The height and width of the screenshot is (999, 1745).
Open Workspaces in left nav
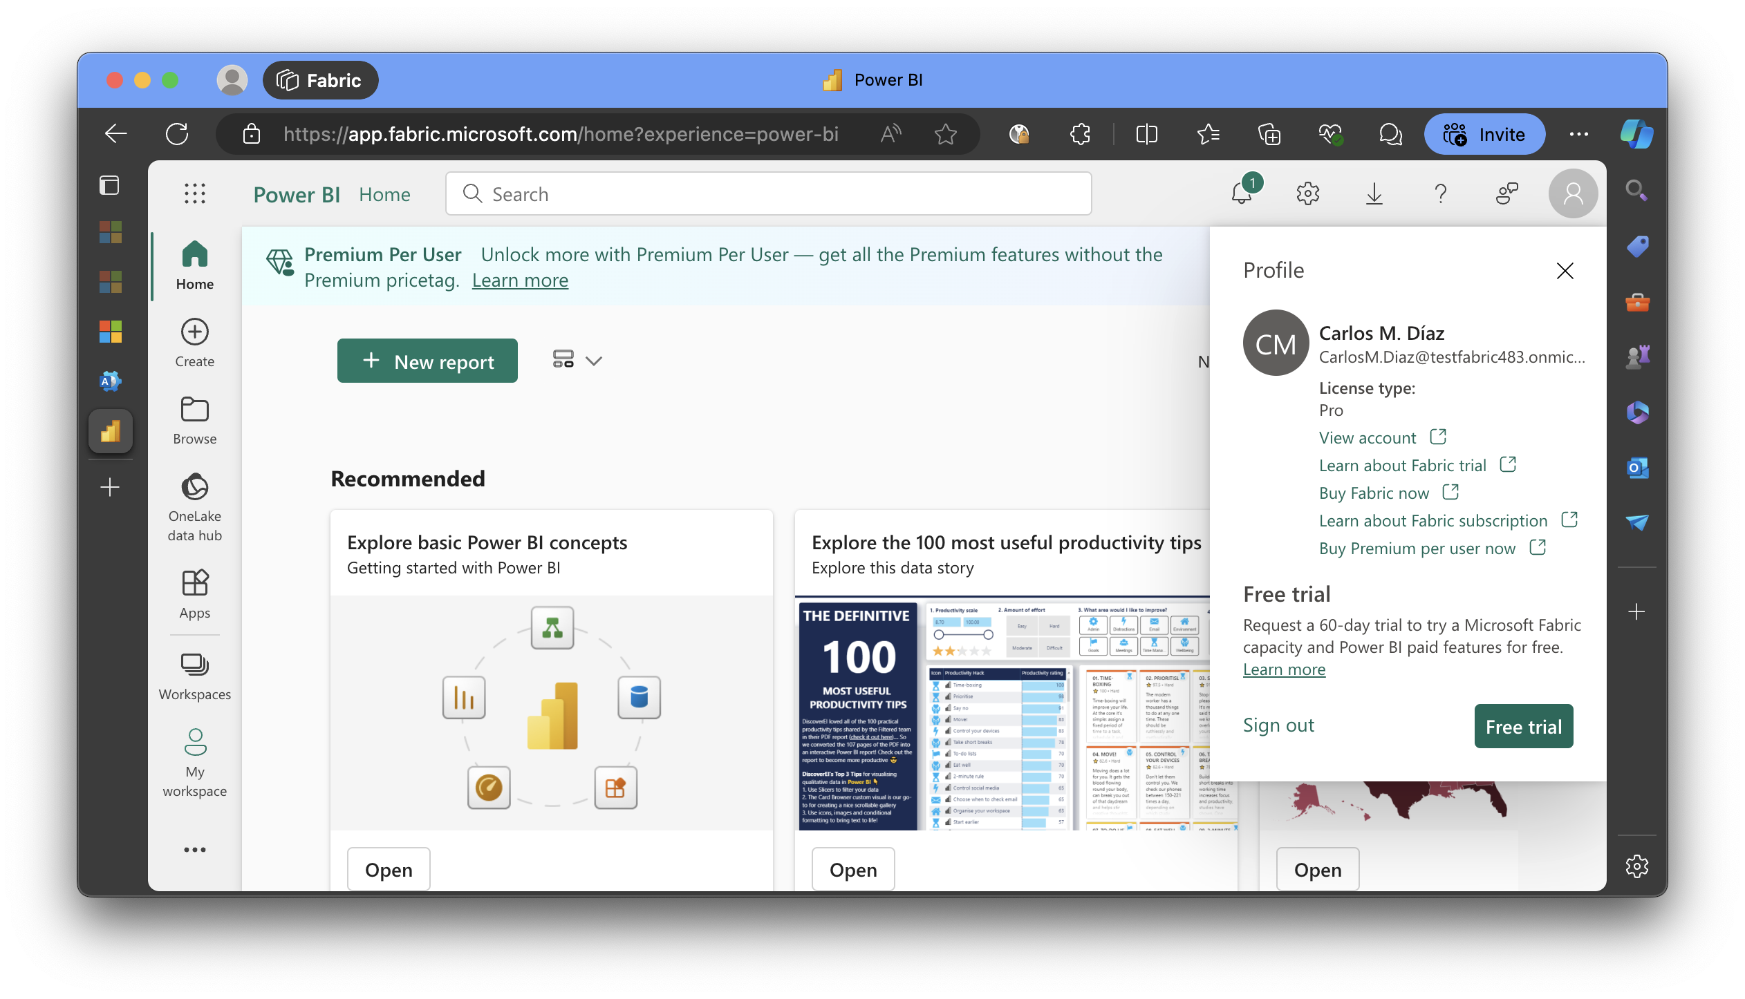195,676
